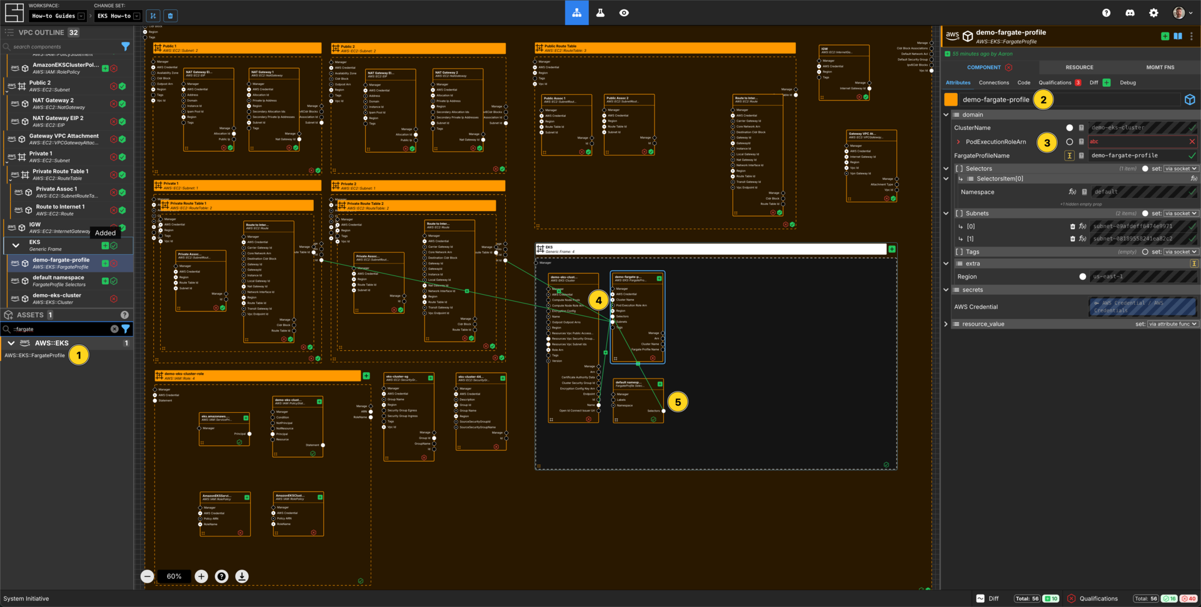Toggle the Subnets set source indicator
Viewport: 1201px width, 607px height.
[x=1145, y=214]
